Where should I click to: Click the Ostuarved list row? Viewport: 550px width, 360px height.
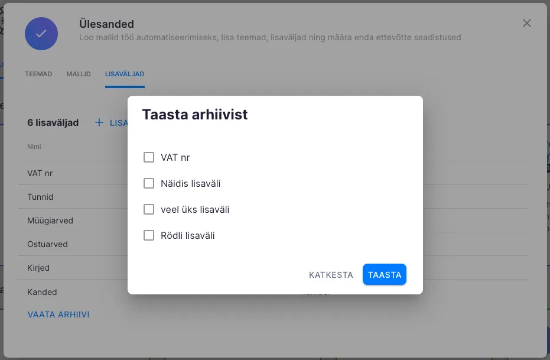pyautogui.click(x=47, y=245)
